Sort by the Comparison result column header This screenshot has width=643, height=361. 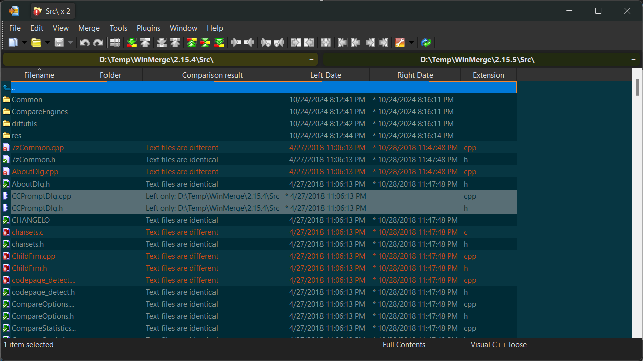[212, 75]
